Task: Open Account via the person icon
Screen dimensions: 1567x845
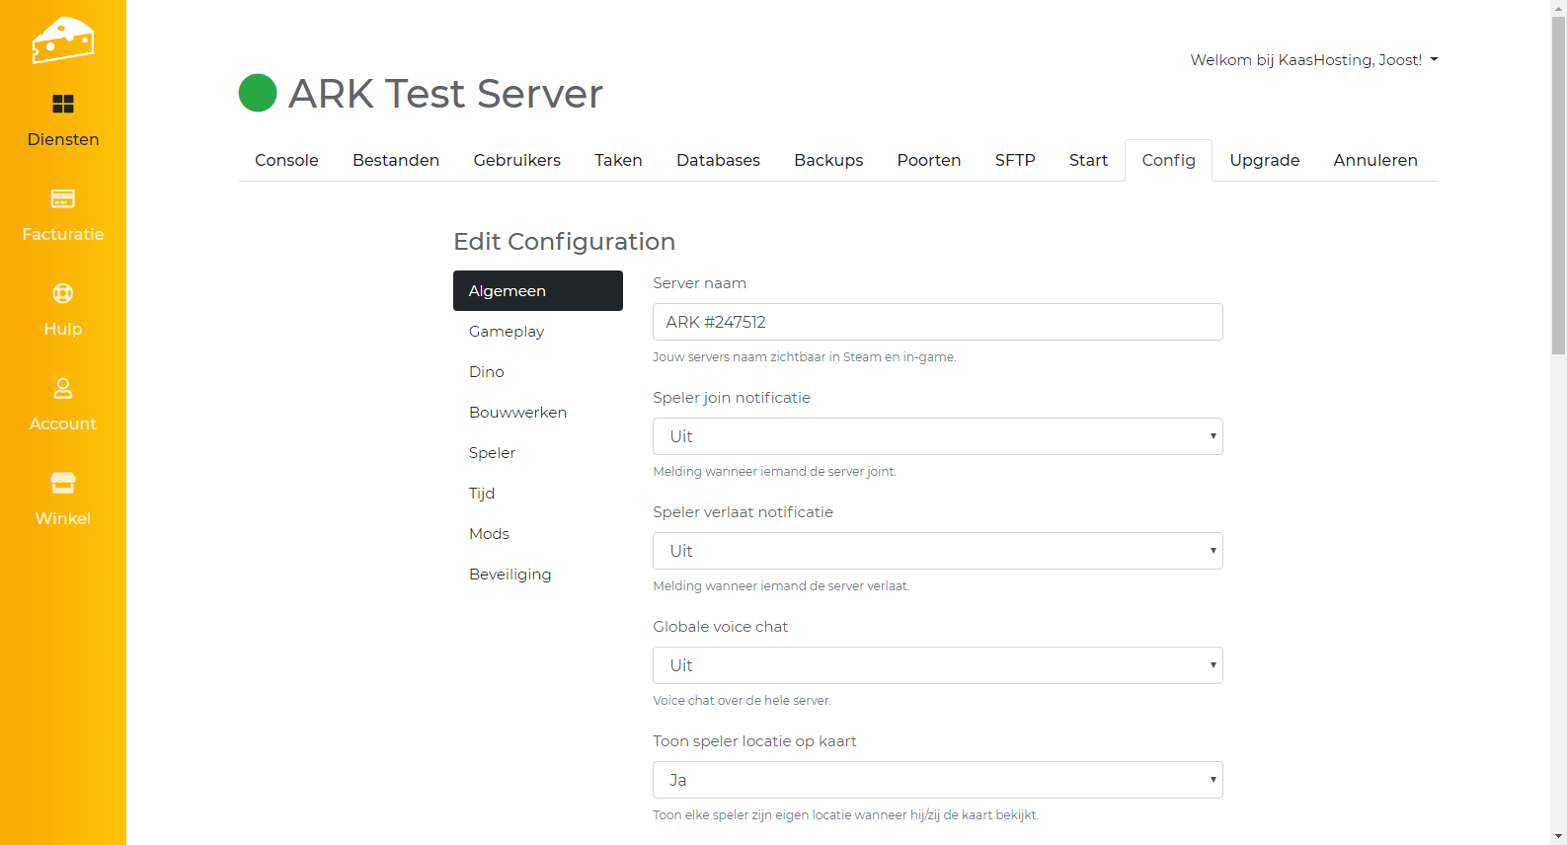Action: [63, 388]
